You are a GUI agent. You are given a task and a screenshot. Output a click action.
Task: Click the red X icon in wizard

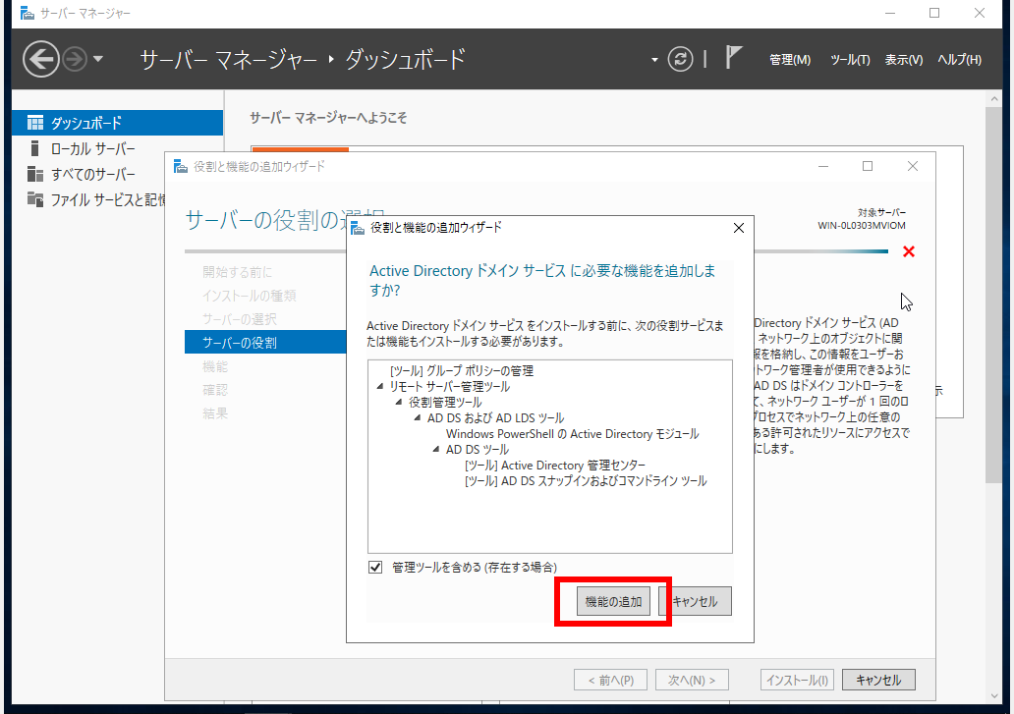[909, 252]
